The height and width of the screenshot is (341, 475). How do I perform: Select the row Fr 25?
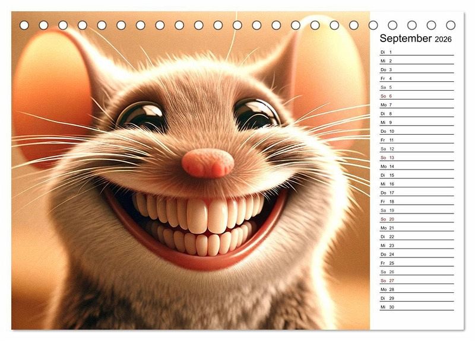click(417, 263)
